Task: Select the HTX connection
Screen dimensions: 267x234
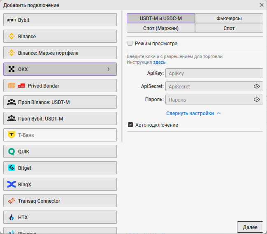Action: tap(60, 217)
